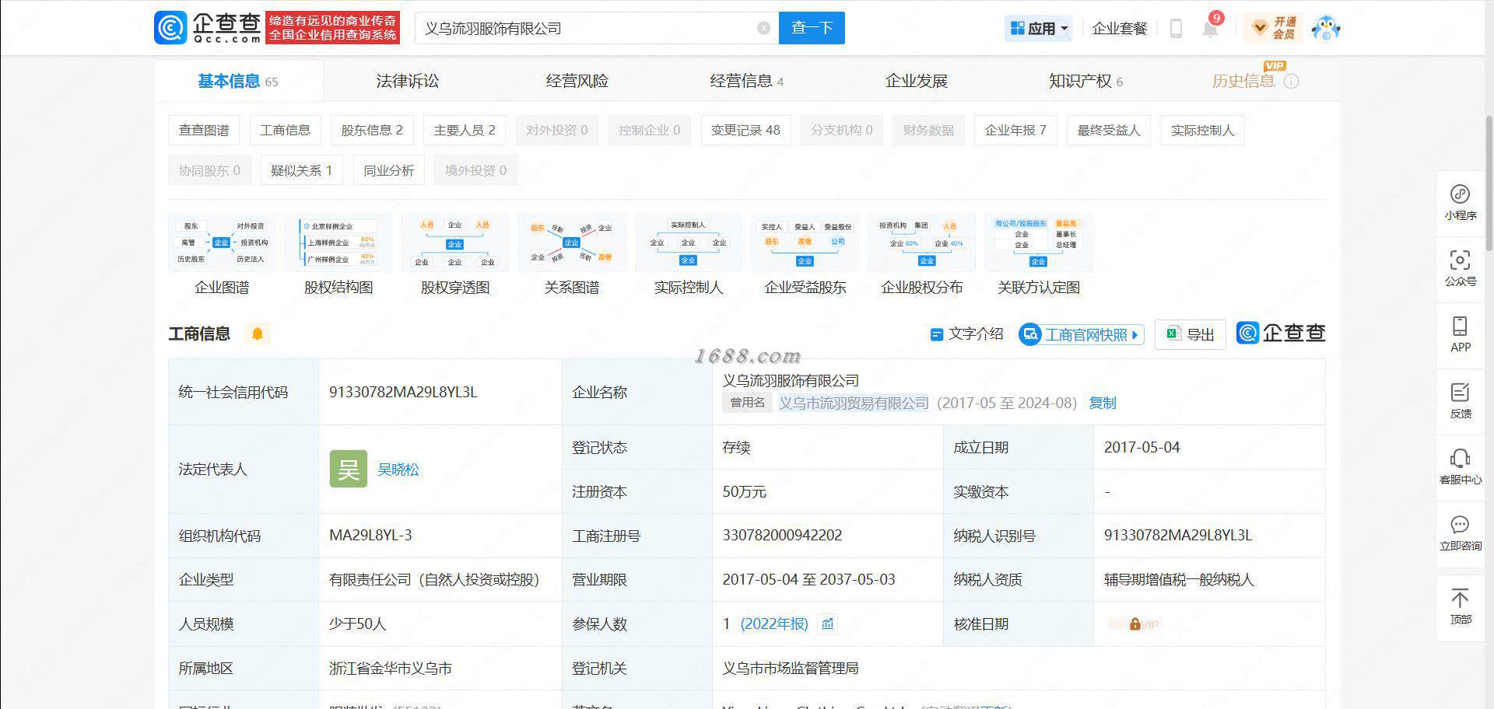Open legal representative 吴晓松 link
The height and width of the screenshot is (709, 1494).
click(398, 469)
